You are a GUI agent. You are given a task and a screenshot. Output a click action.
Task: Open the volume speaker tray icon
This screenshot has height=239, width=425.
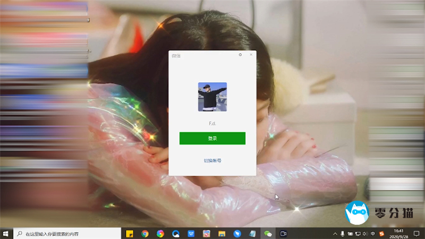click(x=365, y=234)
